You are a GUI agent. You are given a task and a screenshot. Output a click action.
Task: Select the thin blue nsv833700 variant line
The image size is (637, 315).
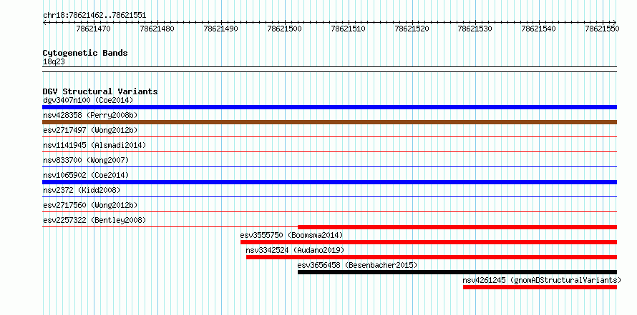click(x=329, y=167)
